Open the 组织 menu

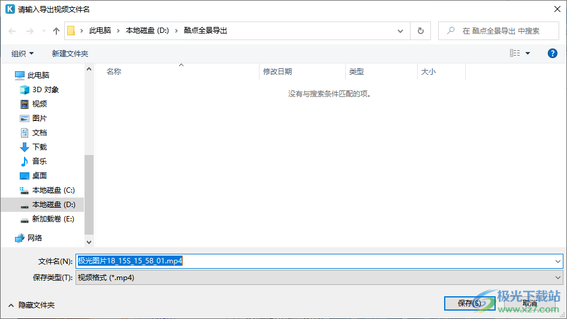pyautogui.click(x=22, y=53)
